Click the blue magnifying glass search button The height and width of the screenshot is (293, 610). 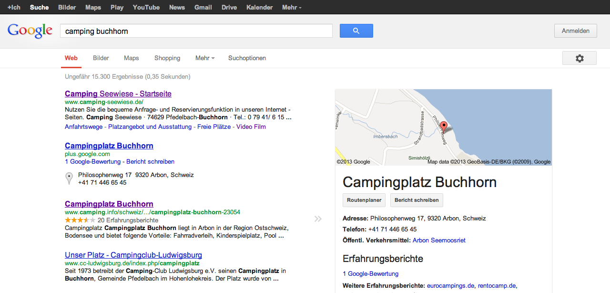tap(356, 31)
